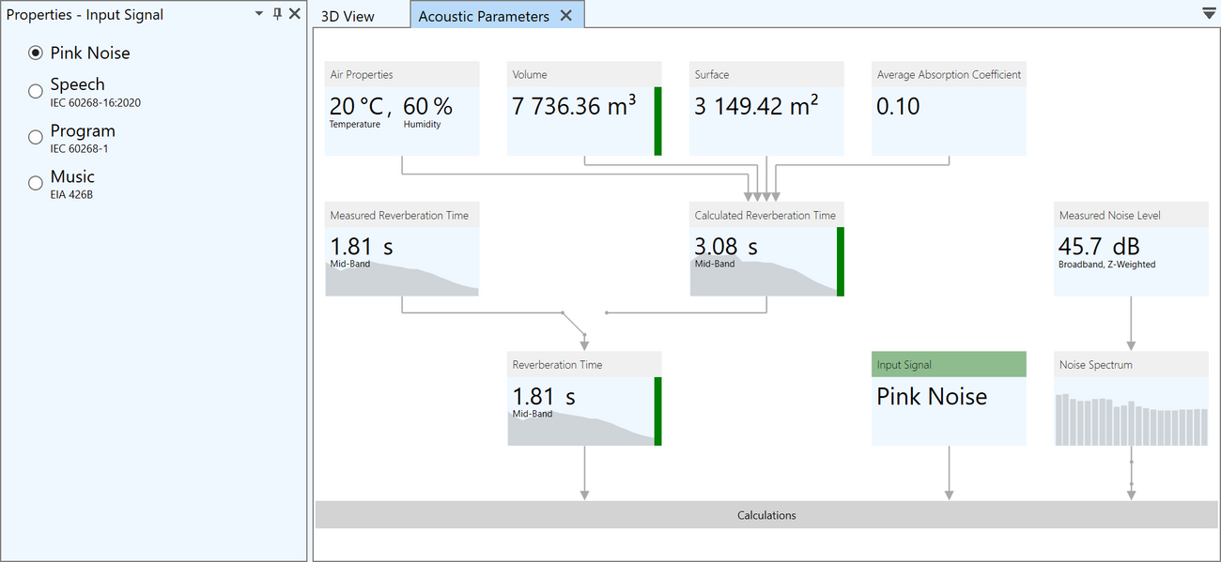Open the Properties panel options dropdown arrow

pos(259,14)
